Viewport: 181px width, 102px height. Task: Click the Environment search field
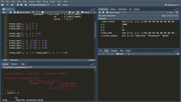click(x=170, y=16)
